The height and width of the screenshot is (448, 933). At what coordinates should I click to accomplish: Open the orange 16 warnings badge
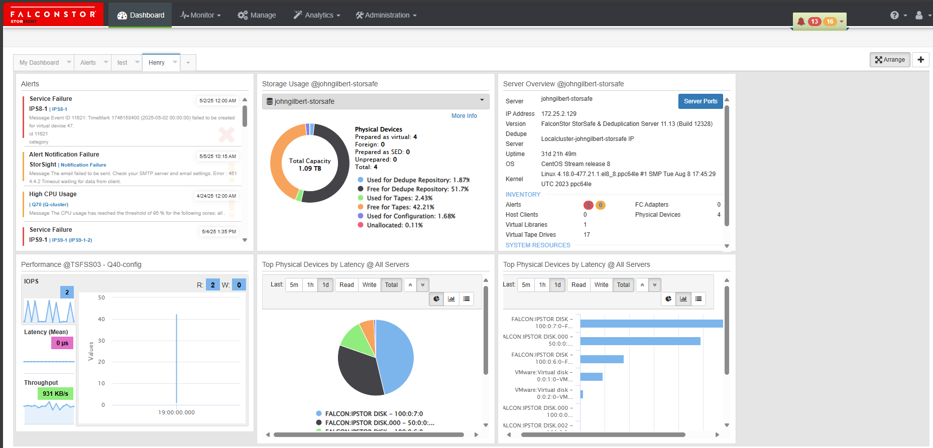click(830, 22)
